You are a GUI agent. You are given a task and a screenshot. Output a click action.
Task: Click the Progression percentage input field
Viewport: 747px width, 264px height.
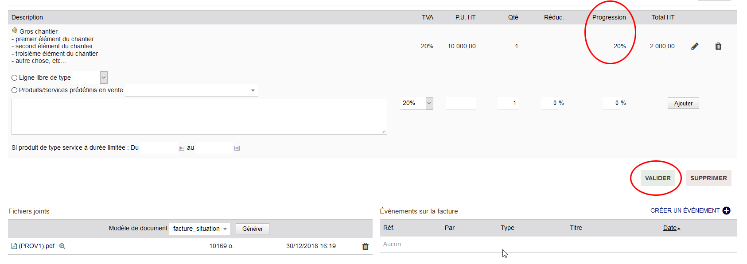coord(611,103)
